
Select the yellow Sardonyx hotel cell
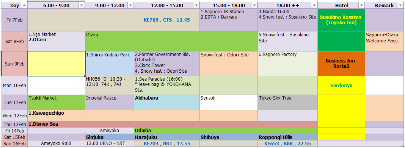tap(341, 85)
